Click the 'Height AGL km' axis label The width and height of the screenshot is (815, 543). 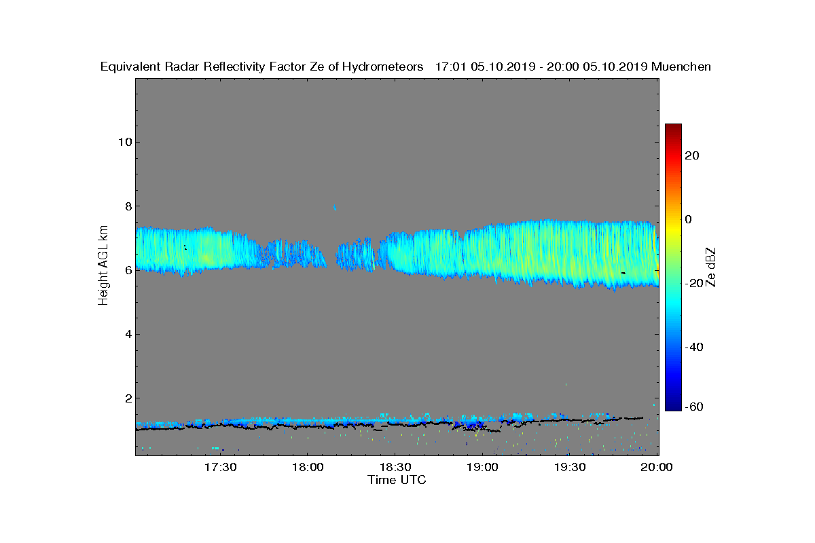tap(103, 266)
